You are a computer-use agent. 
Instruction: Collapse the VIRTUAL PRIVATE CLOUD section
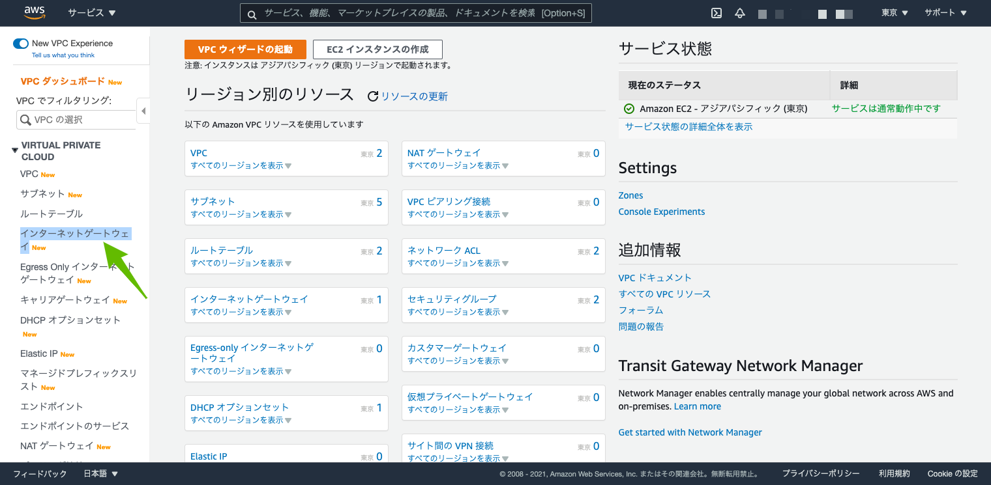(x=15, y=150)
